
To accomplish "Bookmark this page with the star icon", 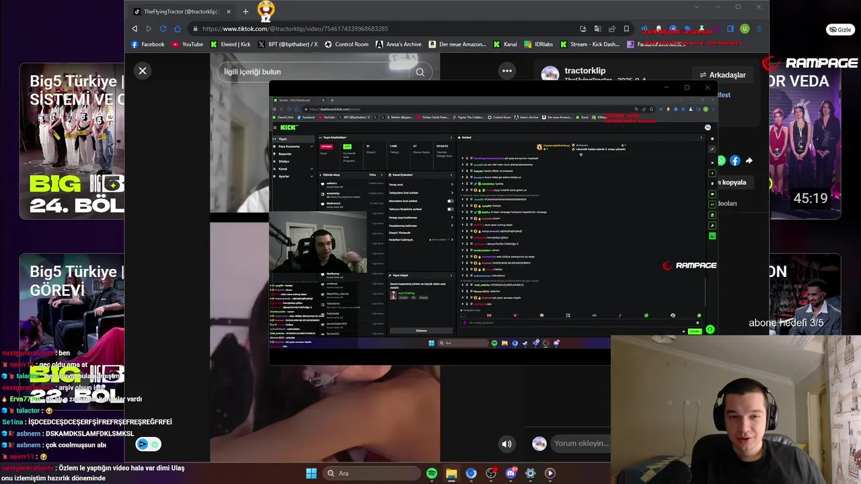I will (x=626, y=29).
